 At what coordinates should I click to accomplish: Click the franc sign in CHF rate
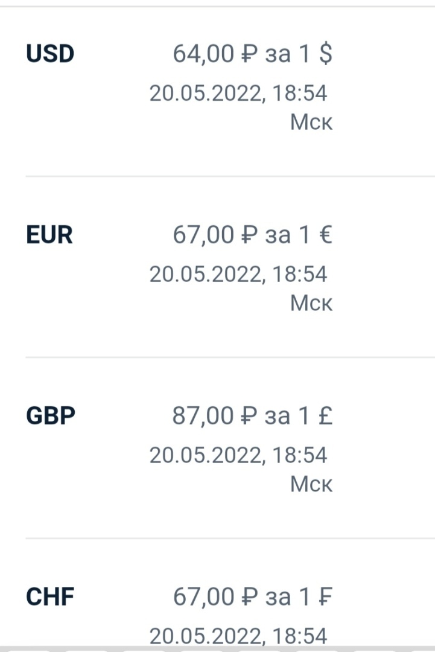[325, 597]
